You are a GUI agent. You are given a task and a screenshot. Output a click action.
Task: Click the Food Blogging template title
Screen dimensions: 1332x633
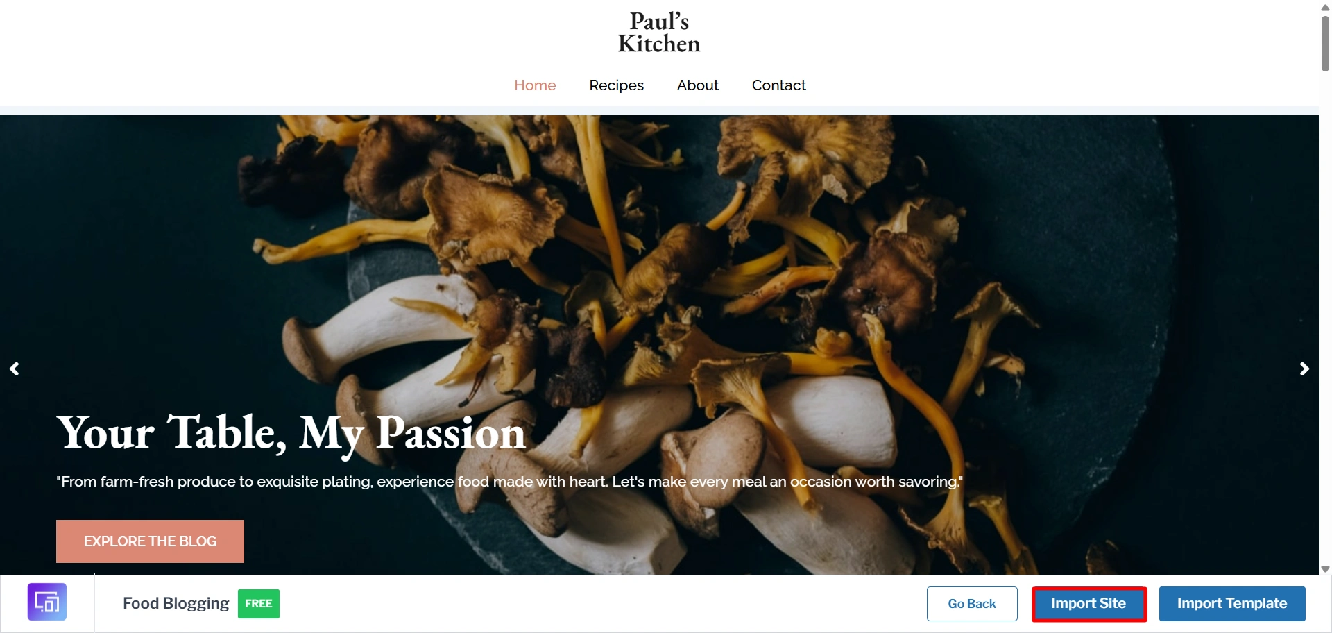pos(176,603)
